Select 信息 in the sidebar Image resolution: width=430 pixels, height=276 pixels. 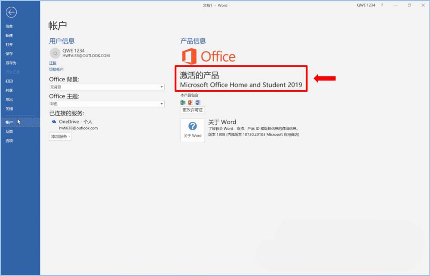(9, 26)
